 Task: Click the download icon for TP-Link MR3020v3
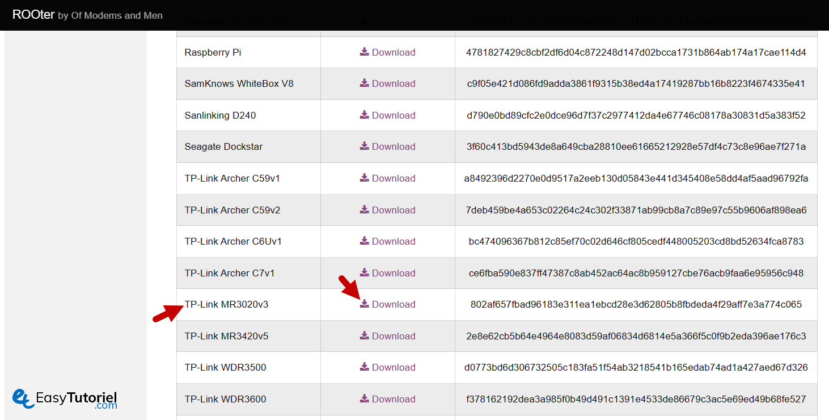coord(365,304)
